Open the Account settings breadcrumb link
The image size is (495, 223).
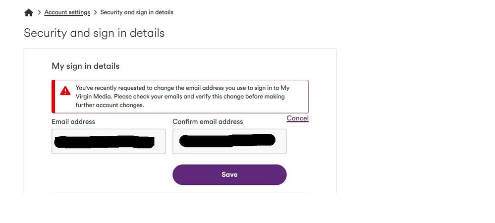(x=67, y=12)
